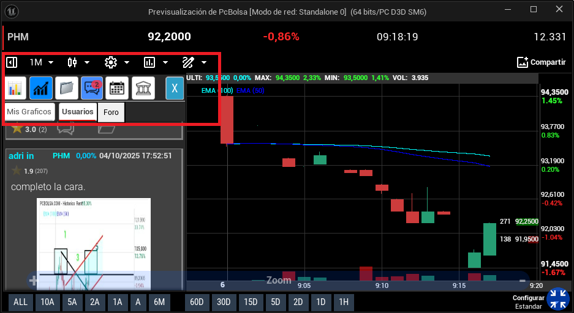Collapse the left side panel
The width and height of the screenshot is (574, 313).
(12, 62)
